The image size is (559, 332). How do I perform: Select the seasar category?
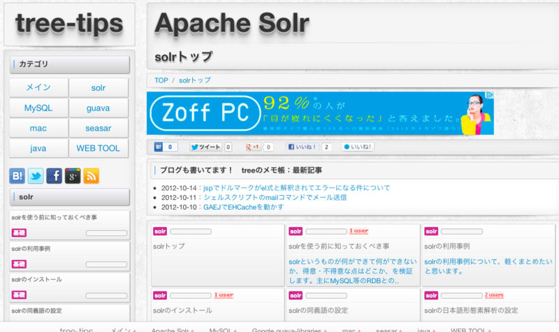click(x=99, y=128)
